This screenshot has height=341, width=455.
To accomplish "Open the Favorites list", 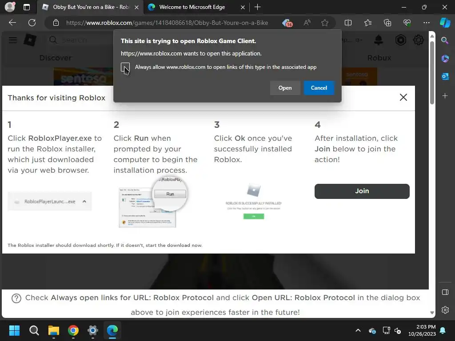I will pyautogui.click(x=367, y=23).
